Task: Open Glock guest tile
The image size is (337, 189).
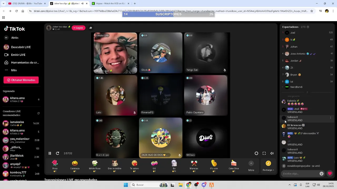Action: click(x=161, y=53)
